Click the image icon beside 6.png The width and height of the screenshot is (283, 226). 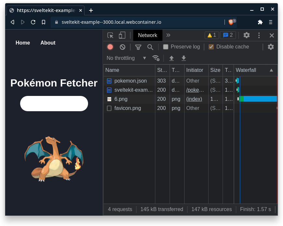coord(109,99)
